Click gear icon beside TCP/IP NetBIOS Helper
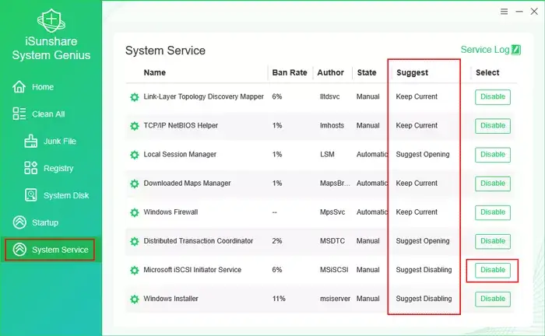The image size is (545, 336). point(134,126)
